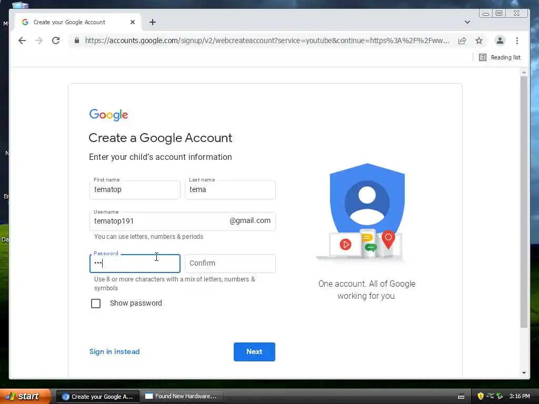Click the First name field
The height and width of the screenshot is (404, 539).
[135, 189]
